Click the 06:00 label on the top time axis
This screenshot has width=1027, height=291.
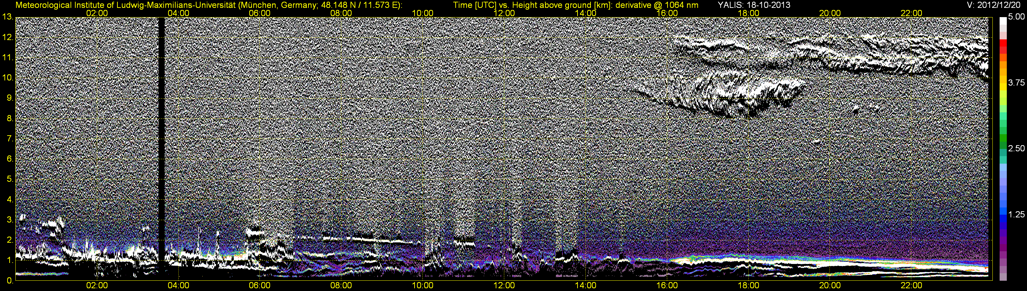(259, 13)
